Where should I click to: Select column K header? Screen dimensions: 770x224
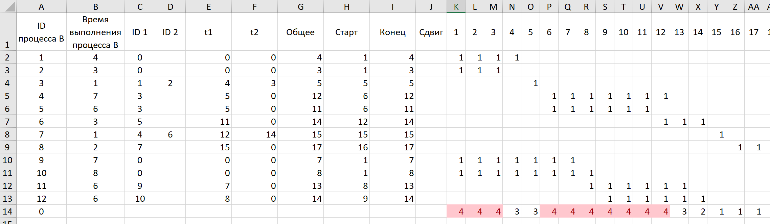[456, 7]
